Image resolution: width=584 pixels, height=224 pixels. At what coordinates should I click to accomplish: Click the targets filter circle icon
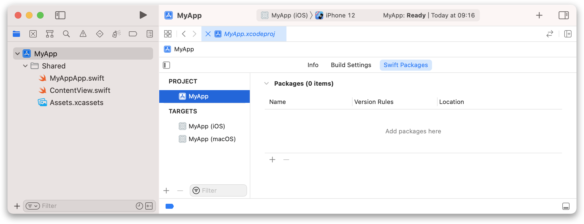pyautogui.click(x=196, y=190)
